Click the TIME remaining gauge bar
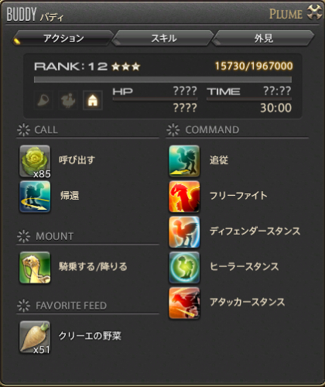Viewport: 325px width, 387px height. pyautogui.click(x=249, y=99)
